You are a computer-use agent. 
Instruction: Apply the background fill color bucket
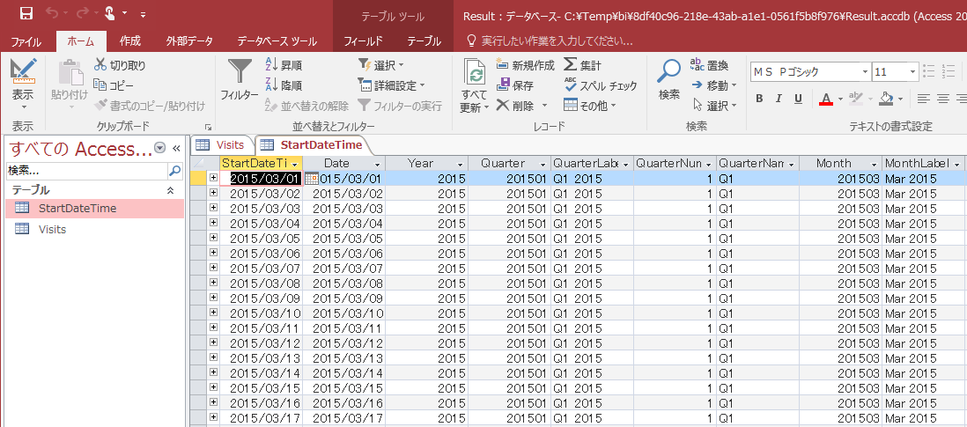(886, 99)
